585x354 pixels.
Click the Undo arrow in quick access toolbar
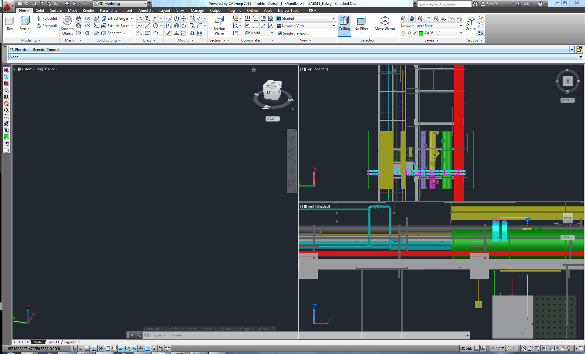click(x=74, y=4)
